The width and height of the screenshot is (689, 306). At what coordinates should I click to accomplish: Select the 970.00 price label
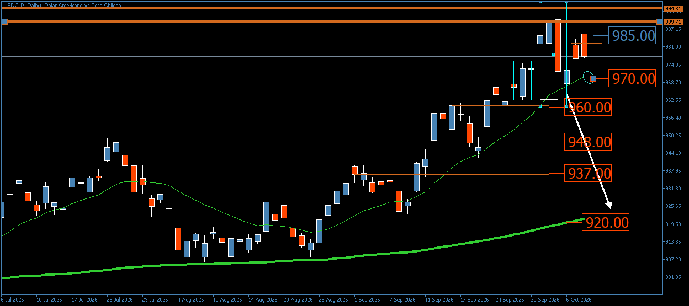632,78
